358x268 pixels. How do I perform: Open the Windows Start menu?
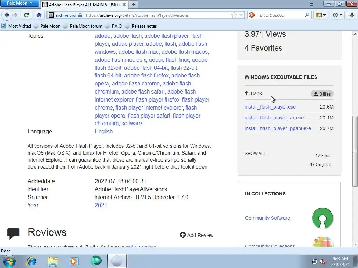(9, 261)
